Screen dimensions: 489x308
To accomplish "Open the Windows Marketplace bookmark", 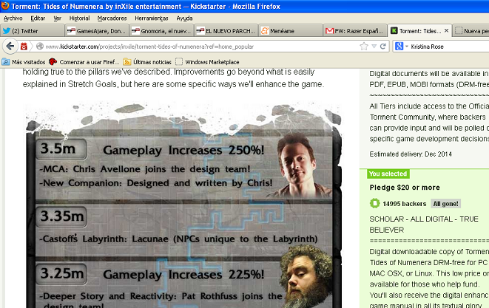I will point(207,62).
